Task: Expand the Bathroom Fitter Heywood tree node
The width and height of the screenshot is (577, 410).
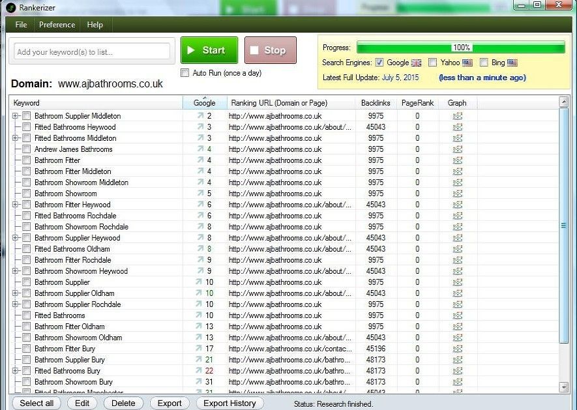Action: pyautogui.click(x=15, y=205)
